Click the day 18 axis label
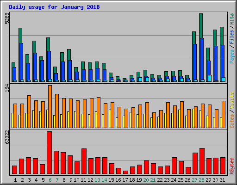Screen dimensions: 237x185 (132, 180)
